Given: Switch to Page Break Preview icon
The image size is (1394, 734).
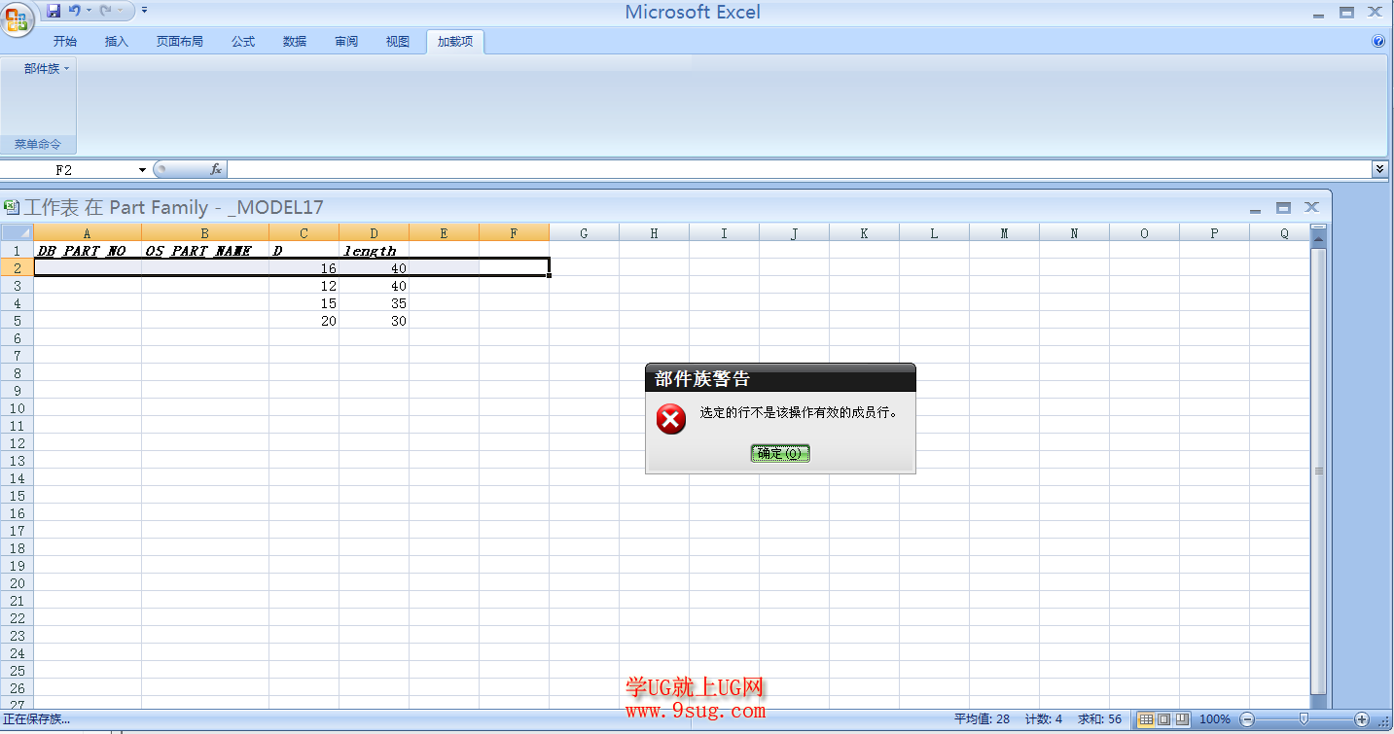Looking at the screenshot, I should (x=1182, y=719).
